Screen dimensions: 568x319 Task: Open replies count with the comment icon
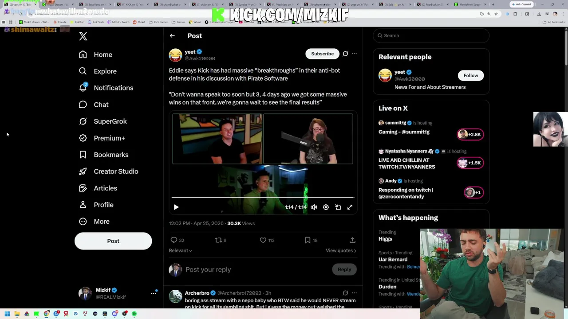(x=177, y=240)
